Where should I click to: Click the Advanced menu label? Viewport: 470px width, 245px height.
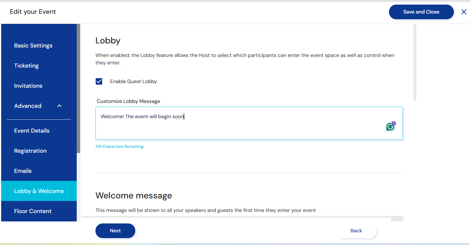tap(28, 106)
